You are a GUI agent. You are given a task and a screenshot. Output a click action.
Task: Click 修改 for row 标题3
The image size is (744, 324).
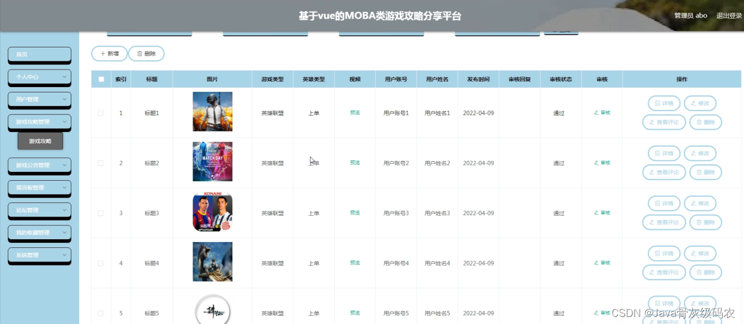point(700,204)
